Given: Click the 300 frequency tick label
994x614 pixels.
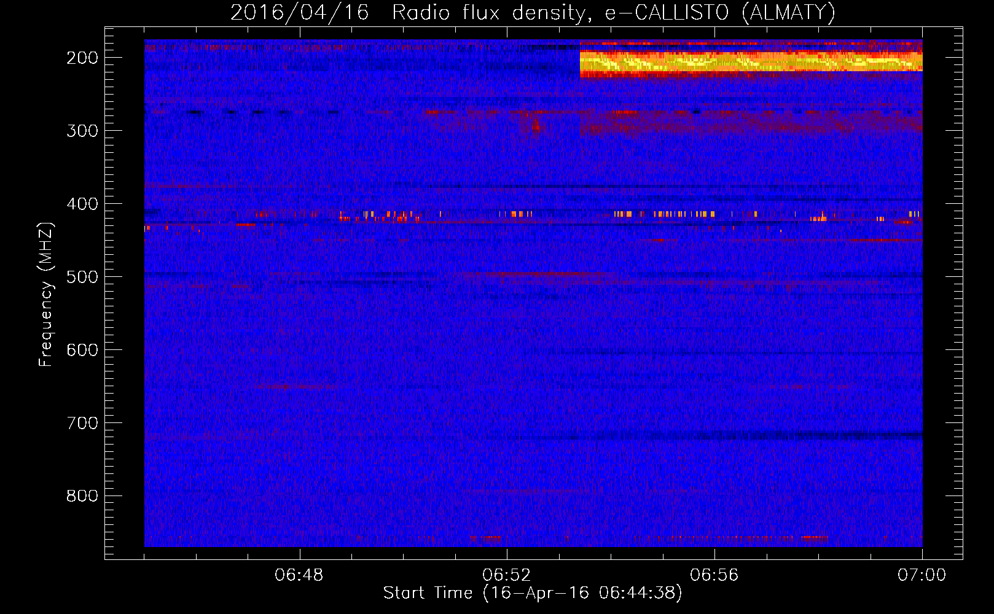Looking at the screenshot, I should [x=82, y=131].
